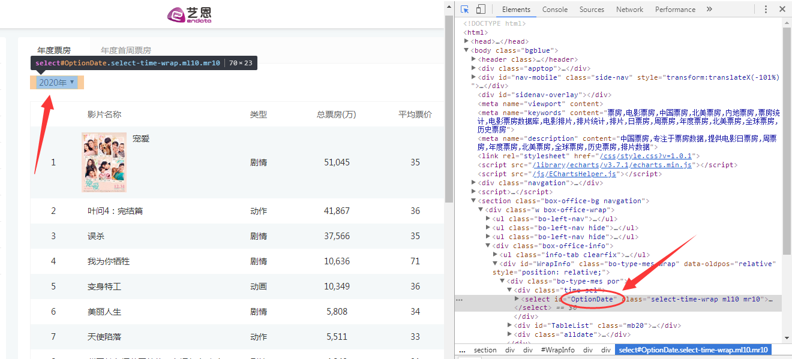Click the DevTools Elements panel scrollbar
This screenshot has height=359, width=792.
pyautogui.click(x=787, y=141)
